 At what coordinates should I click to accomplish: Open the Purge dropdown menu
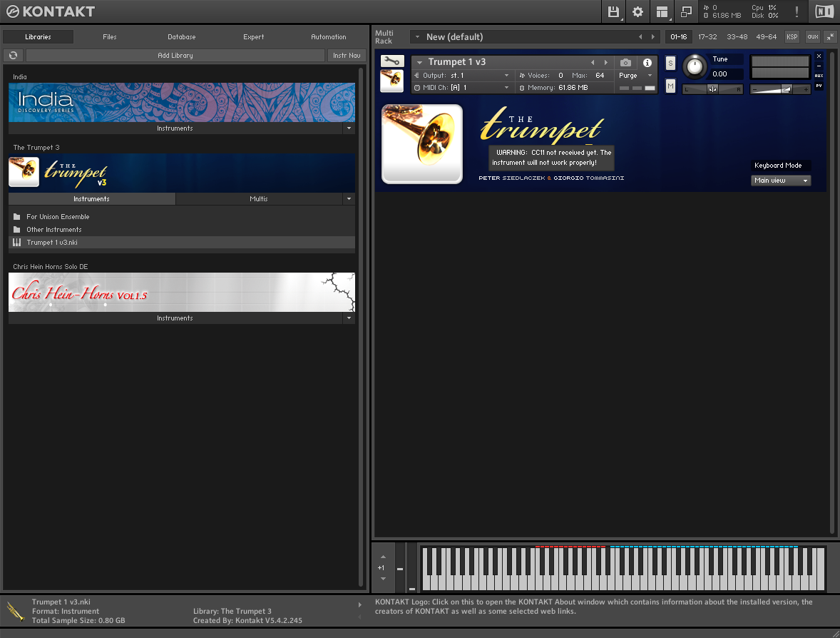point(650,76)
